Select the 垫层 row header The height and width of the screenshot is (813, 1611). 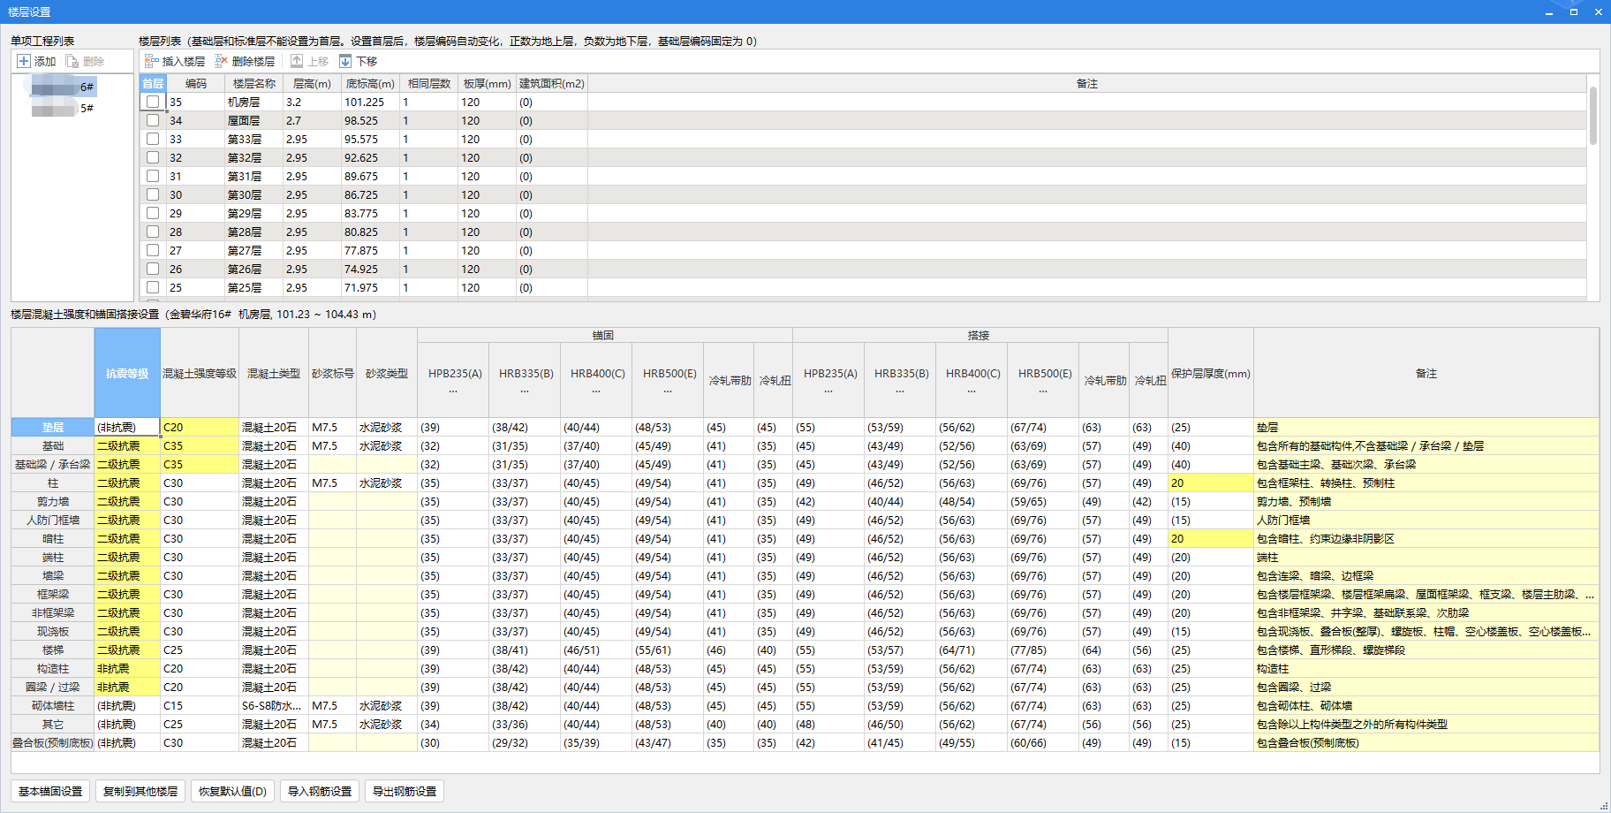click(x=53, y=427)
